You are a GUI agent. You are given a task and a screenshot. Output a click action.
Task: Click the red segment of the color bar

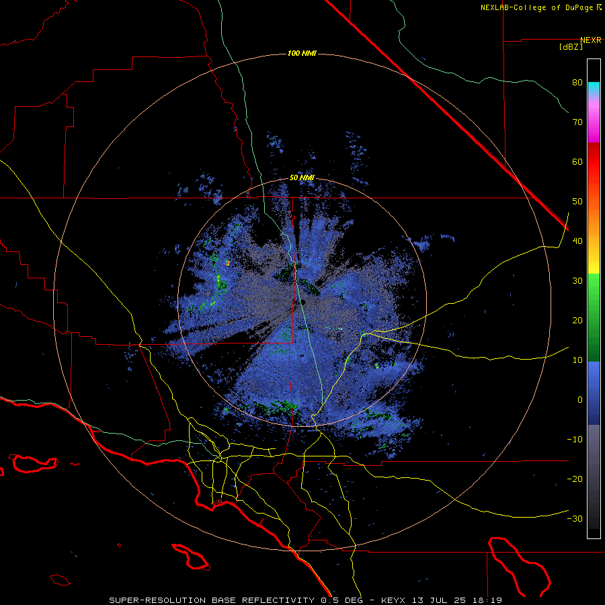(x=594, y=162)
